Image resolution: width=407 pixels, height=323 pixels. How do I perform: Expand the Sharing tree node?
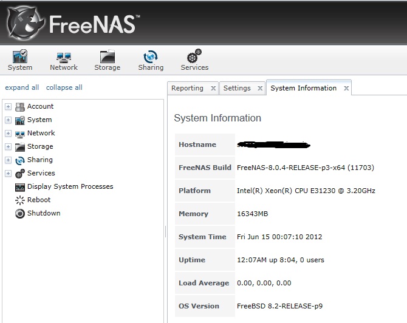pos(8,160)
